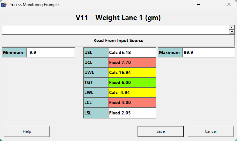Click the V11 - Weight Lane 1 (gm) heading
Viewport: 237px width, 141px height.
118,18
